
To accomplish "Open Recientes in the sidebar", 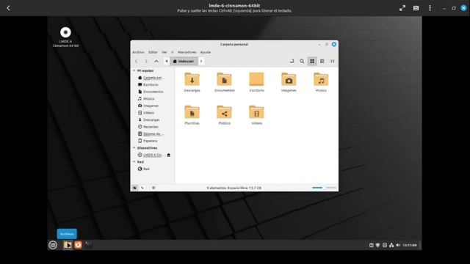I will 153,127.
